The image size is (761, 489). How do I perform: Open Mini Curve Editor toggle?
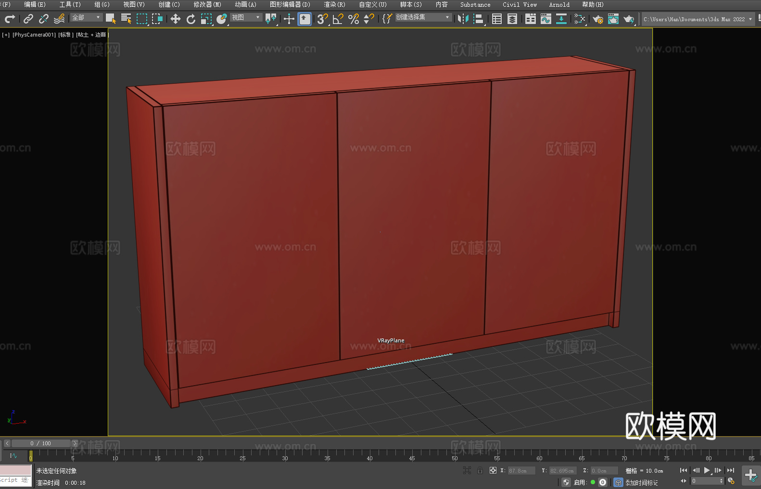pos(13,455)
